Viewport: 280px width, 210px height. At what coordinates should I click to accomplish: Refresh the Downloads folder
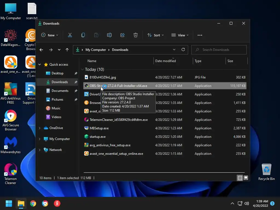[x=183, y=50]
